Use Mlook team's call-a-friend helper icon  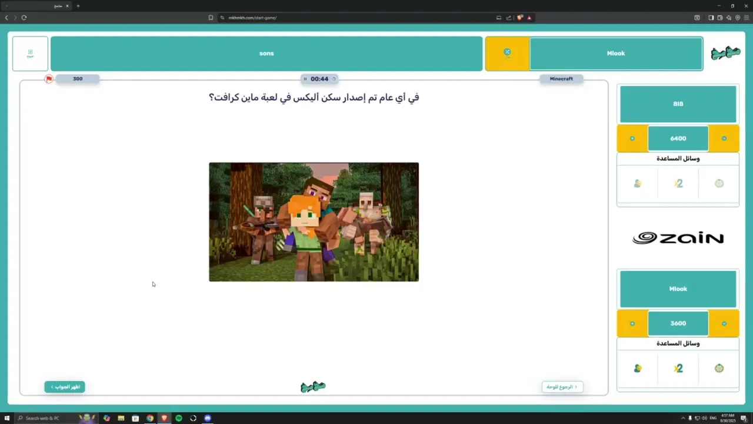tap(638, 369)
